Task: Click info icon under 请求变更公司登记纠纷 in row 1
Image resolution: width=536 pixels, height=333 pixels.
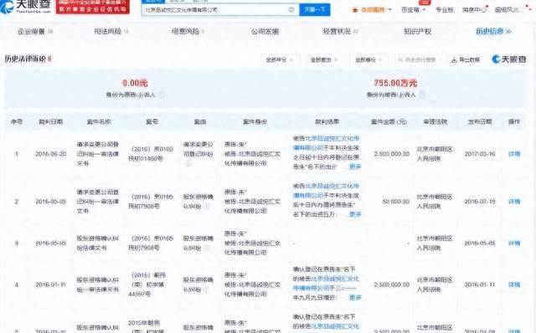Action: click(x=188, y=164)
